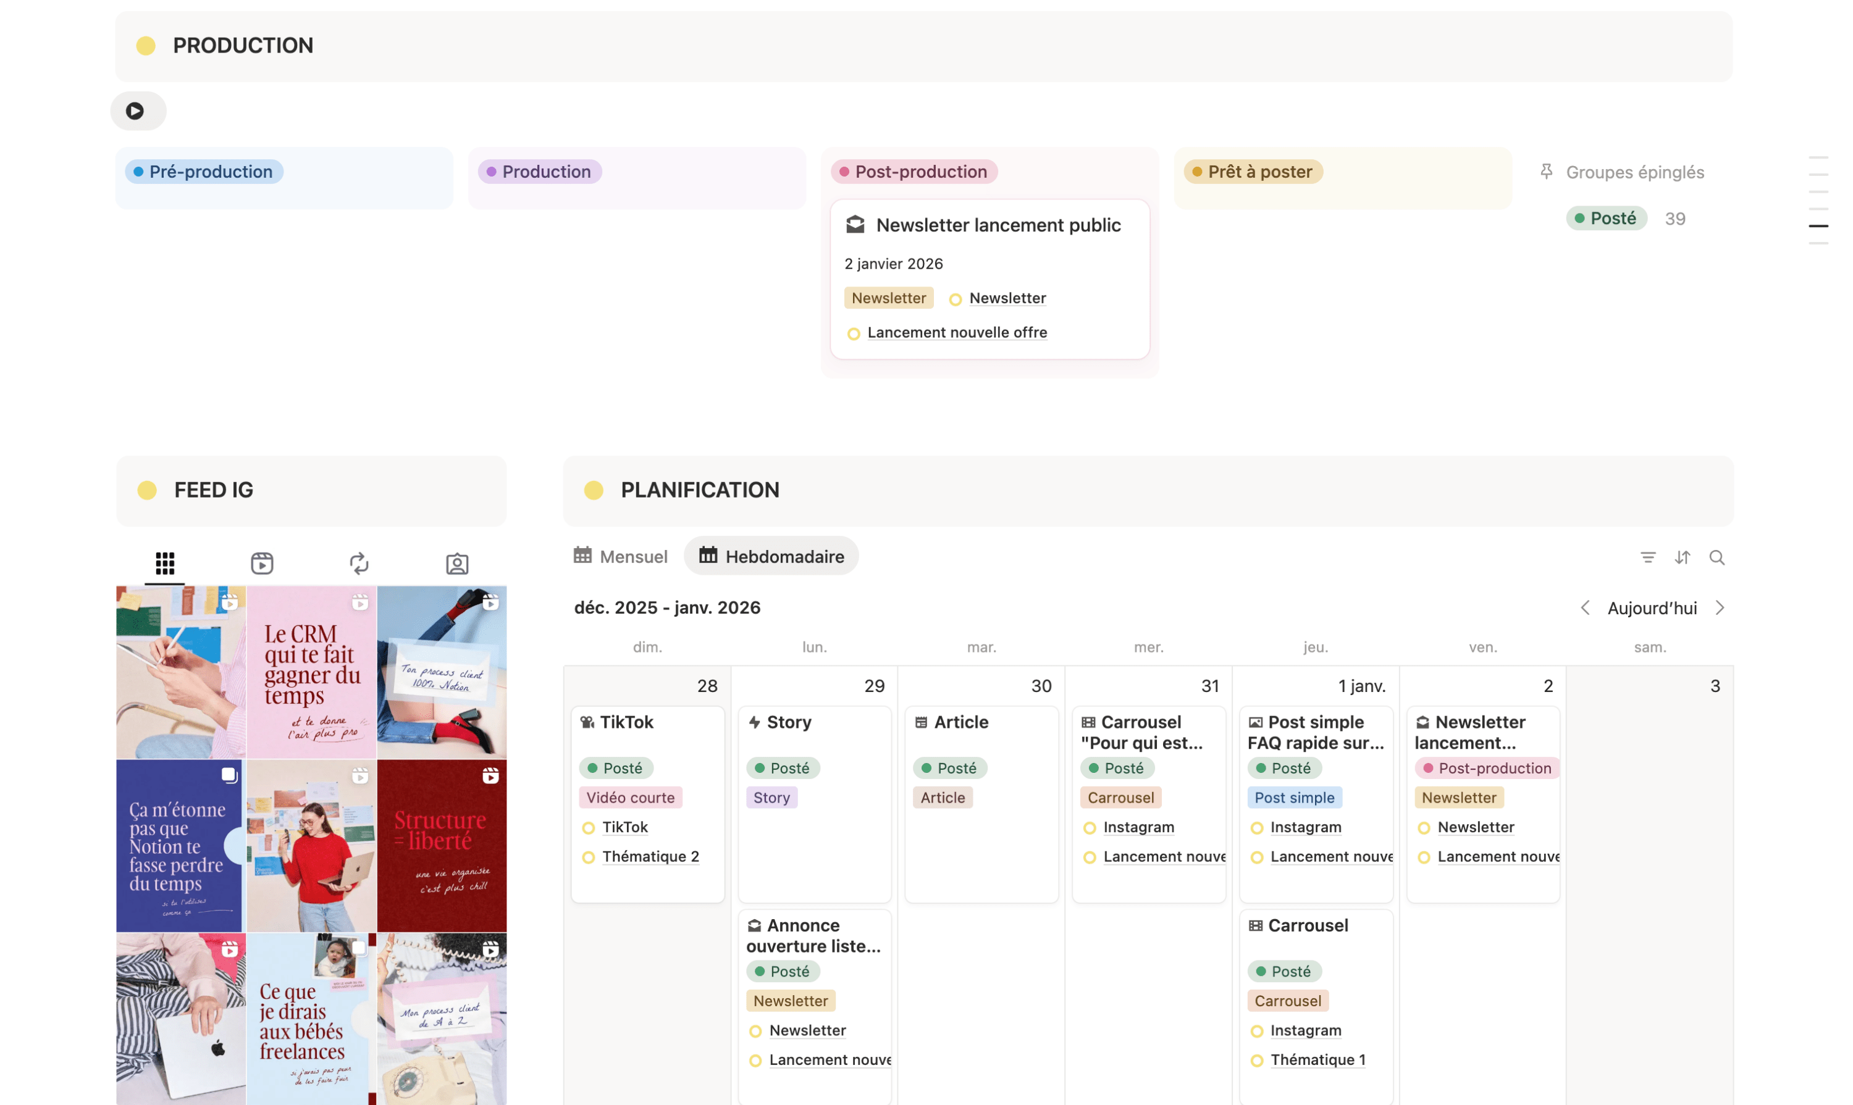
Task: Select the grid view icon in FEED IG
Action: (x=164, y=563)
